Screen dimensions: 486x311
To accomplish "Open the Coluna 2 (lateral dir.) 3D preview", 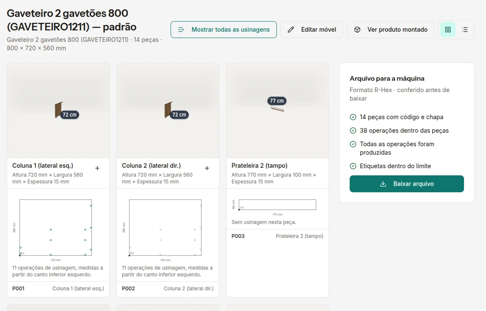I will 168,110.
